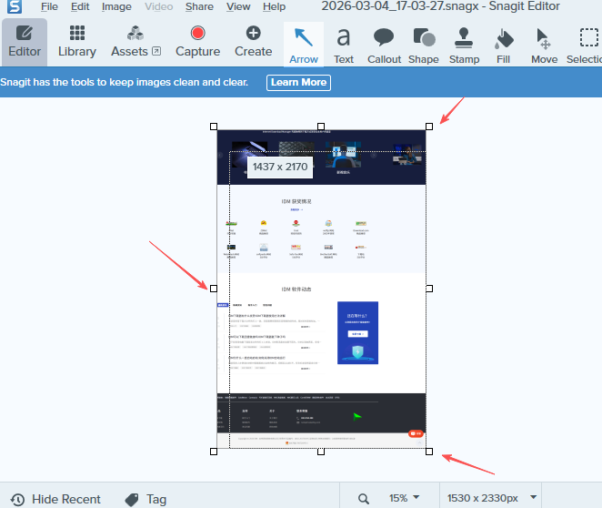This screenshot has width=602, height=508.
Task: Click the Create plus button
Action: (x=254, y=42)
